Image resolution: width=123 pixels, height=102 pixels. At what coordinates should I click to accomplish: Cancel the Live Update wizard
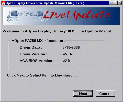tap(105, 93)
